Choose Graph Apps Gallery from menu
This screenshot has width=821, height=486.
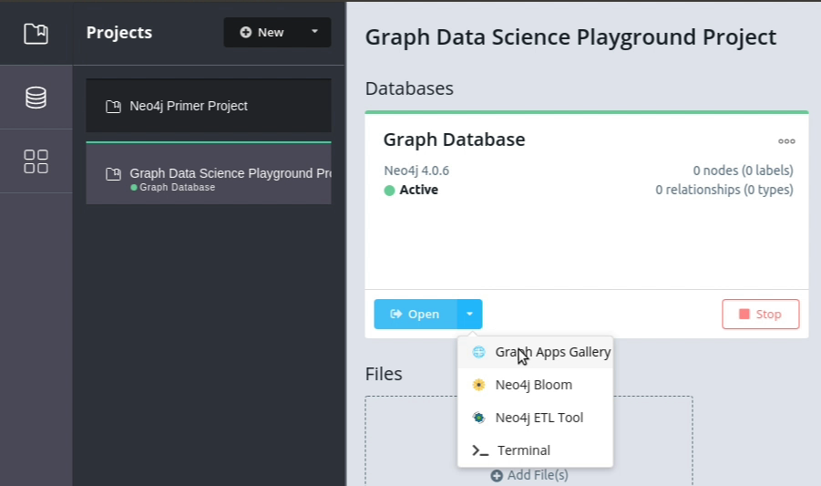pos(535,352)
